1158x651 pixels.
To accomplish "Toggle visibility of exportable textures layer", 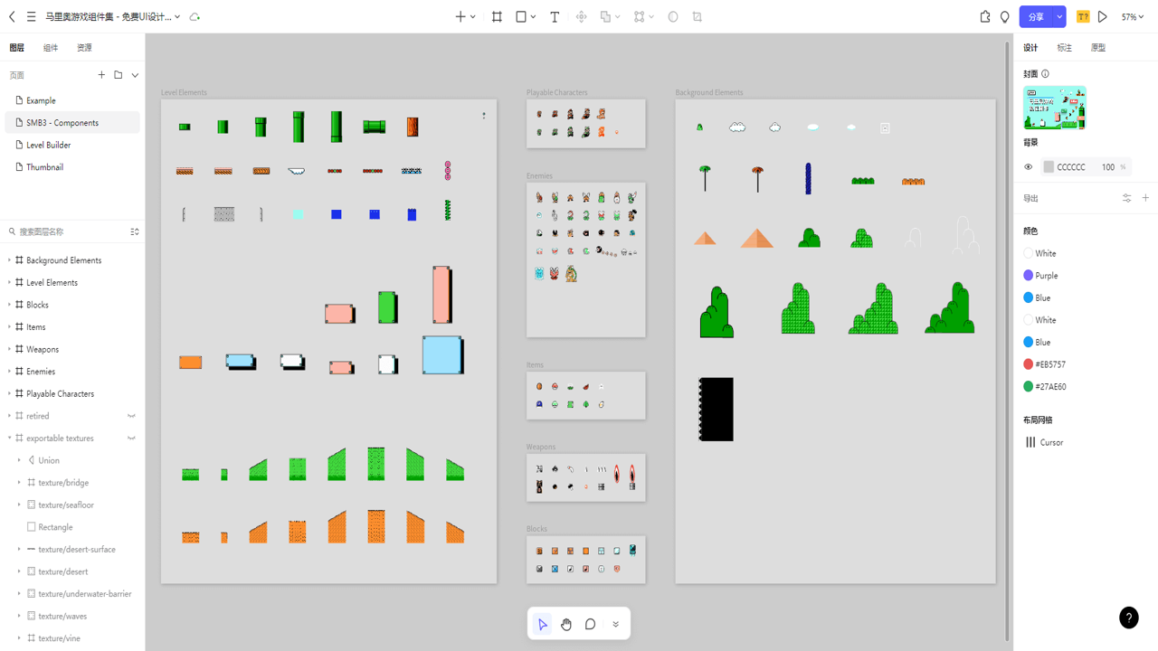I will [131, 439].
